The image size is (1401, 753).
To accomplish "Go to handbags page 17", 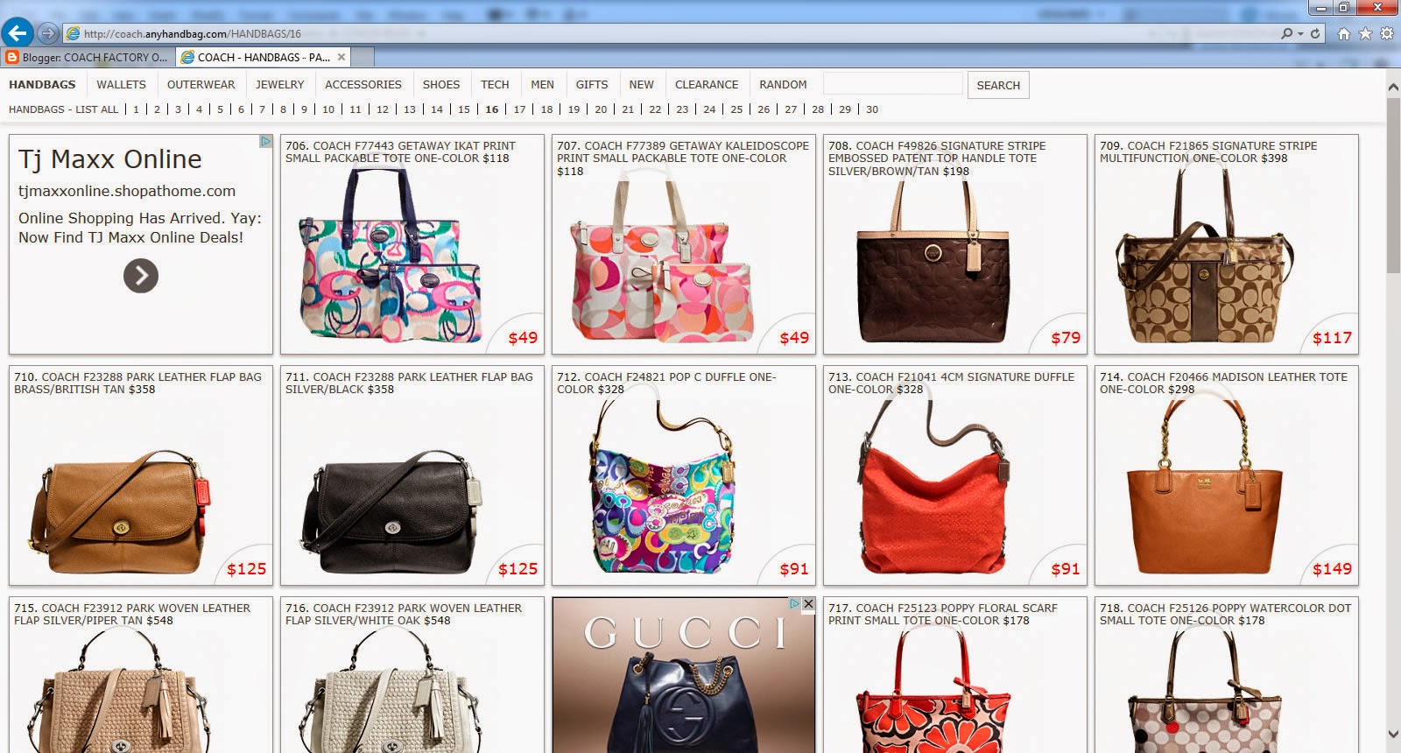I will pos(519,109).
